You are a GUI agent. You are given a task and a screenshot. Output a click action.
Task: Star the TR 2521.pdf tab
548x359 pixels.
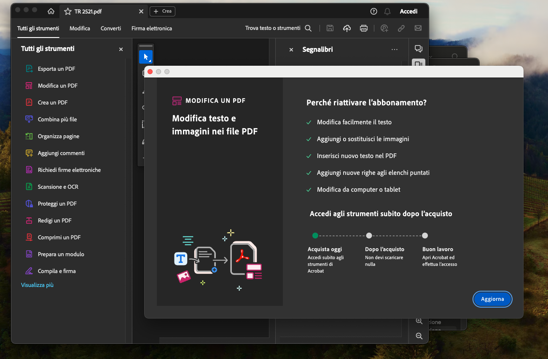[x=67, y=11]
